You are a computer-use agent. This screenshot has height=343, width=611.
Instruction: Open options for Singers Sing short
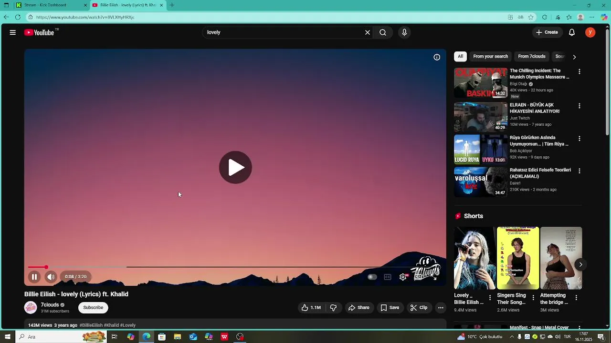[533, 298]
